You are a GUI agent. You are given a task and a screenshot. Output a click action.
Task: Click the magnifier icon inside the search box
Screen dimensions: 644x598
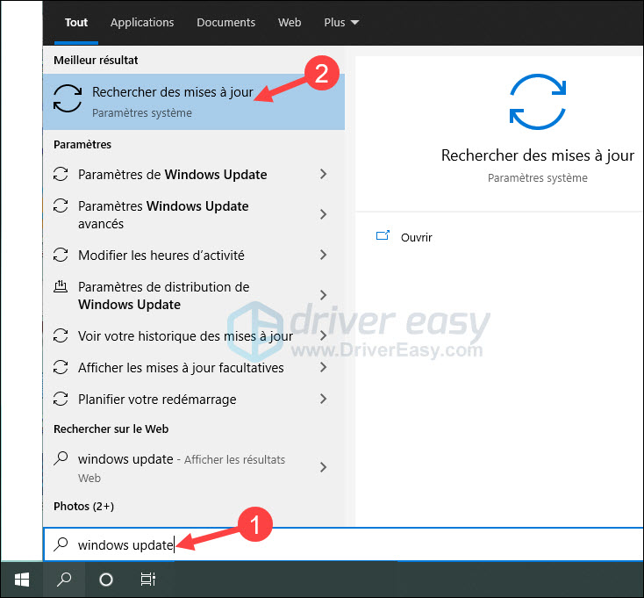(61, 544)
